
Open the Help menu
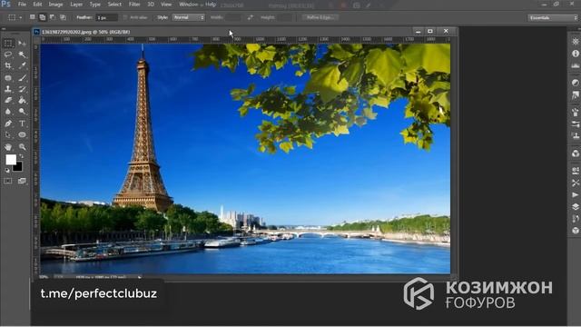click(211, 5)
